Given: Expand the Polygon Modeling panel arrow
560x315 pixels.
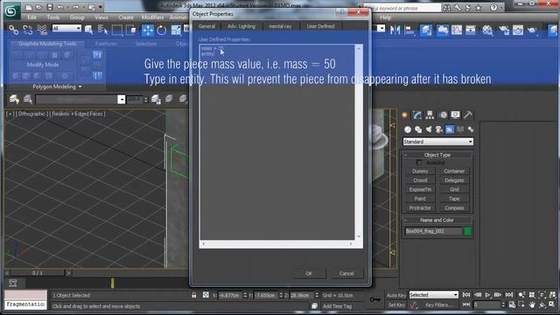Looking at the screenshot, I should tap(80, 87).
